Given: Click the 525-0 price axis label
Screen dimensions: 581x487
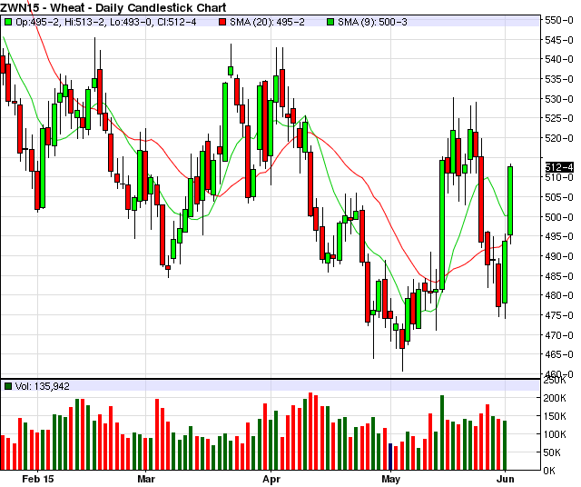Looking at the screenshot, I should tap(559, 118).
